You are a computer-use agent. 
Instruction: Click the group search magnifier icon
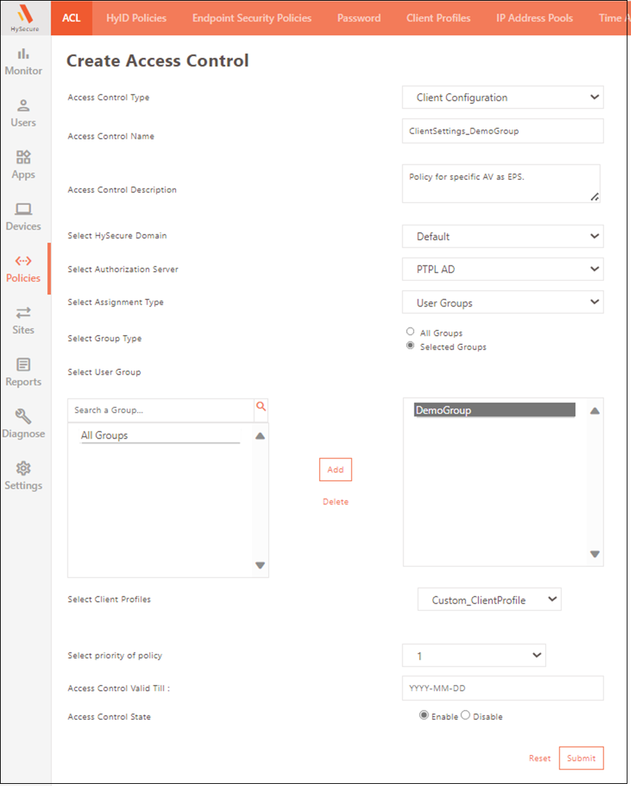(x=261, y=407)
